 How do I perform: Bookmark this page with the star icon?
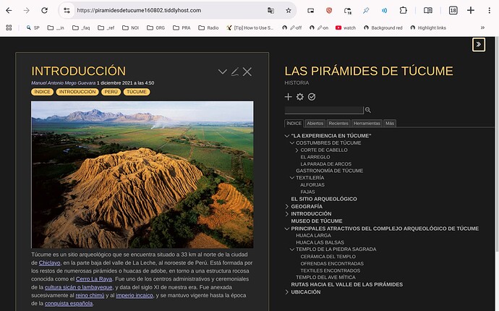tap(289, 11)
